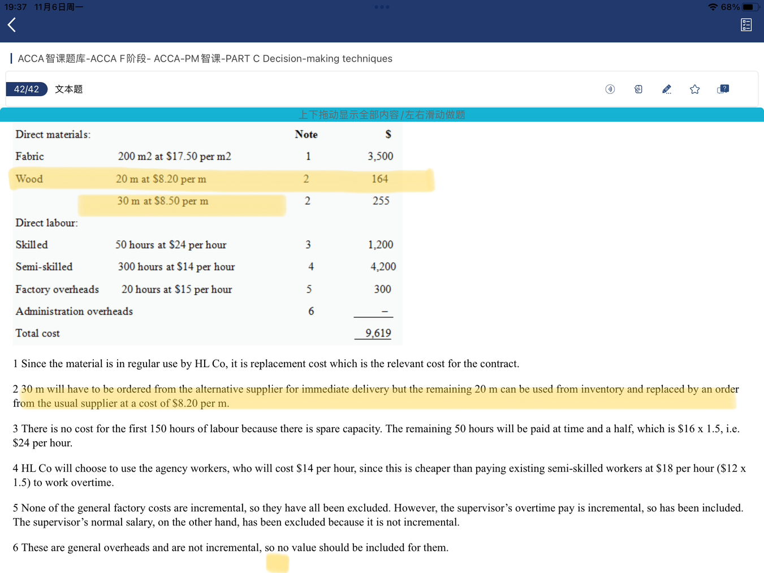Tap the audio playback speaker icon
764x573 pixels.
[610, 89]
